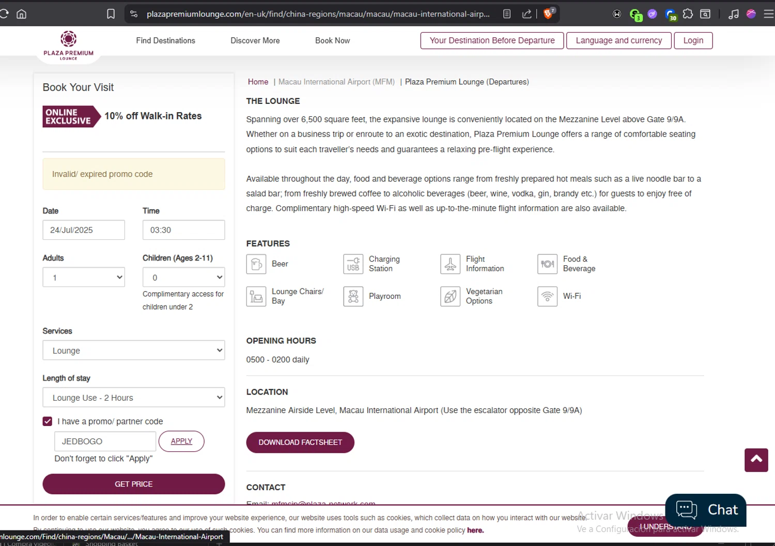Image resolution: width=775 pixels, height=546 pixels.
Task: Click the browser home icon
Action: [x=22, y=14]
